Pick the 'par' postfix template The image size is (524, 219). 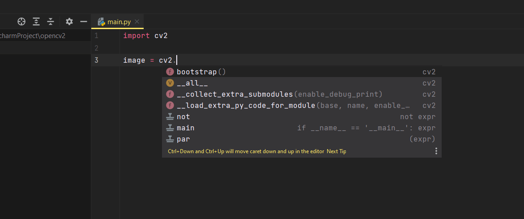tap(183, 139)
